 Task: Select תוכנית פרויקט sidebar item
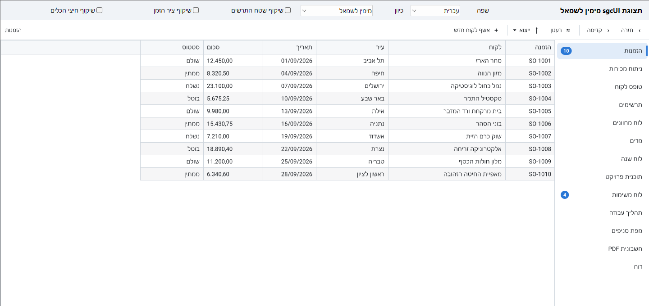pos(602,177)
